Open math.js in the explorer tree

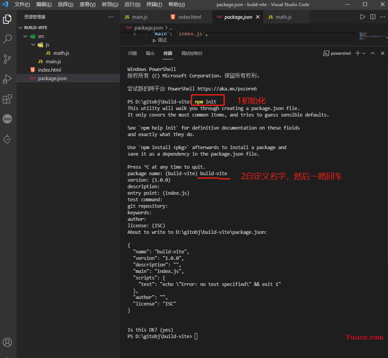pos(61,53)
